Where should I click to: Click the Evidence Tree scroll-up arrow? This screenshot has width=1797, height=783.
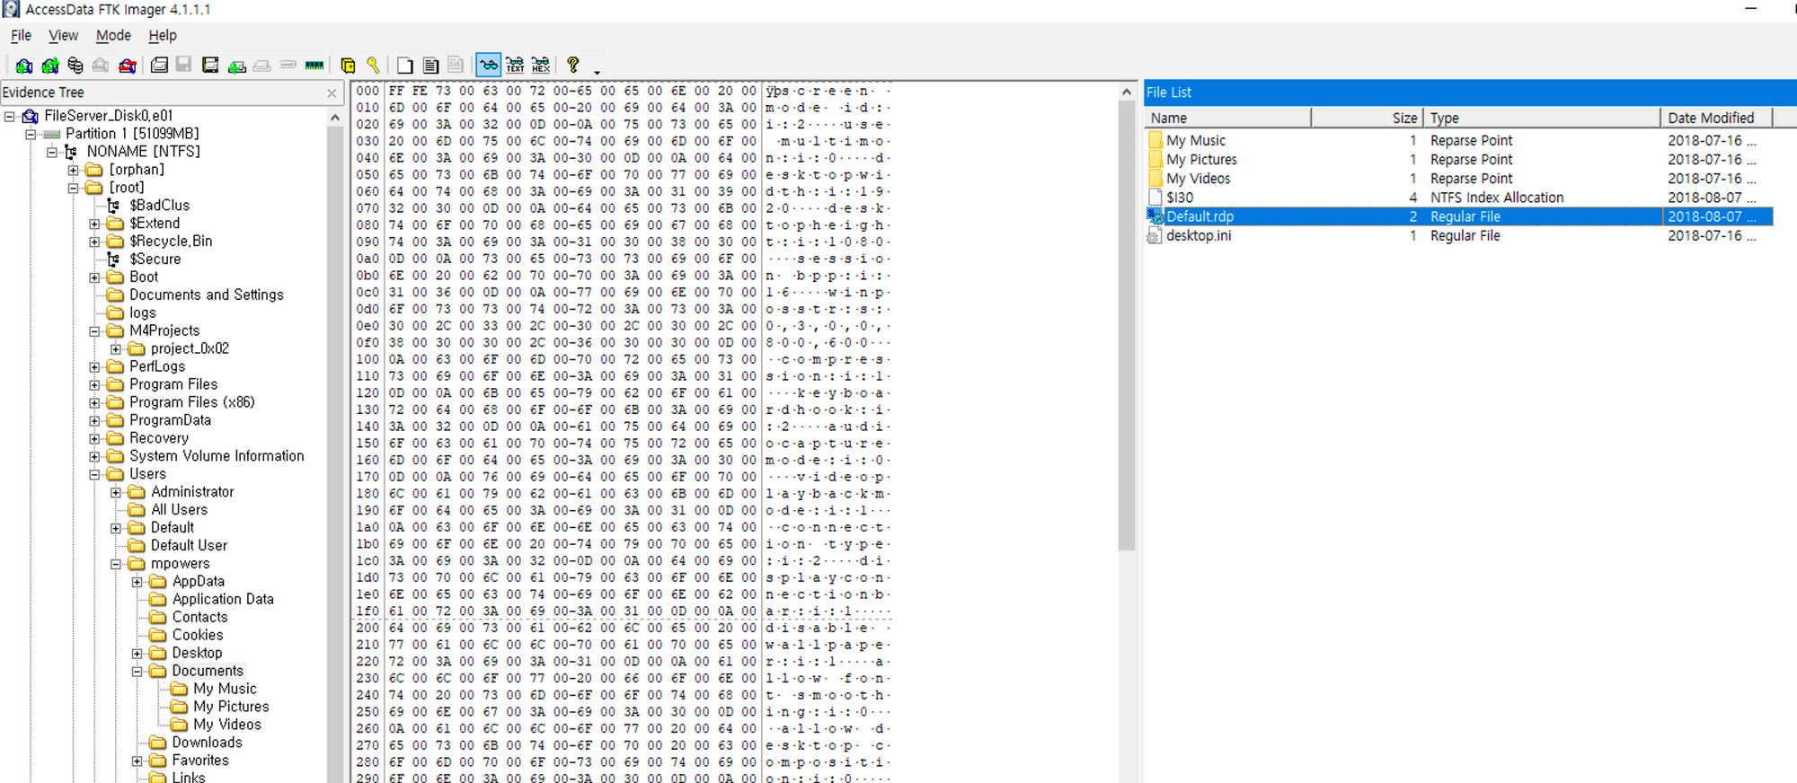coord(335,118)
